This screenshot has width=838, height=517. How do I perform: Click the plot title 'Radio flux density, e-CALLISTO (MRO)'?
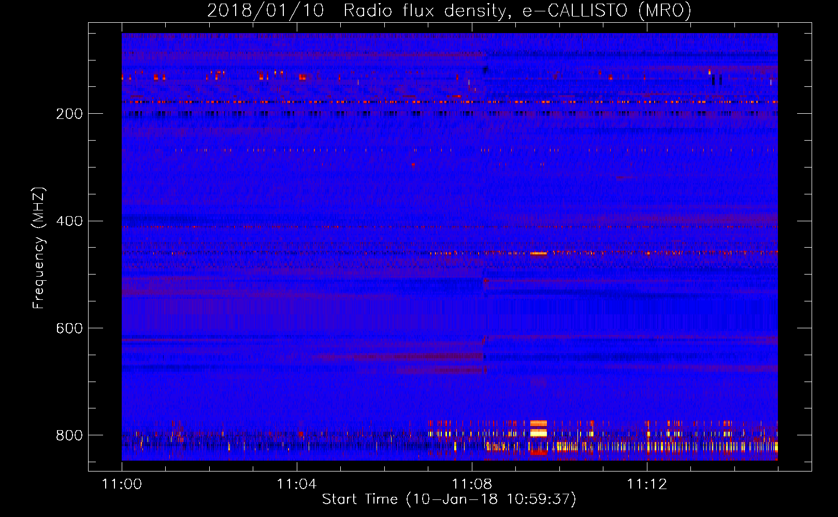[517, 11]
